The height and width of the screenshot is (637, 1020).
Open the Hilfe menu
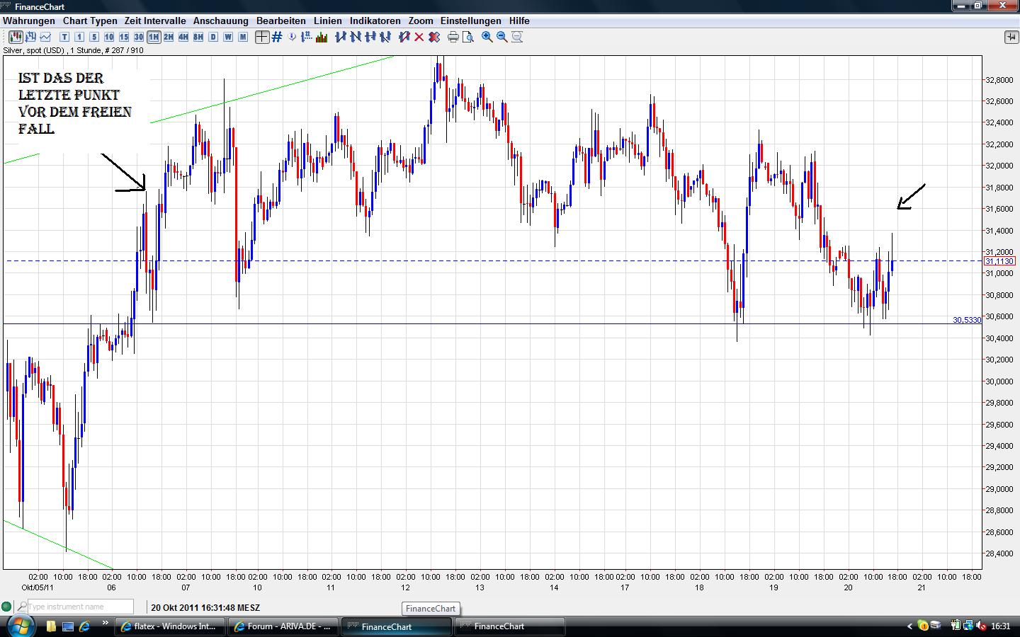(519, 21)
